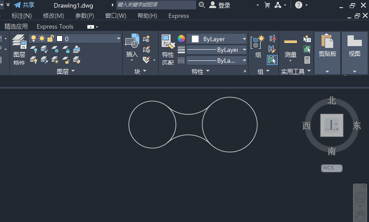Expand the 特性 panel flyout
The height and width of the screenshot is (222, 369).
[x=200, y=71]
